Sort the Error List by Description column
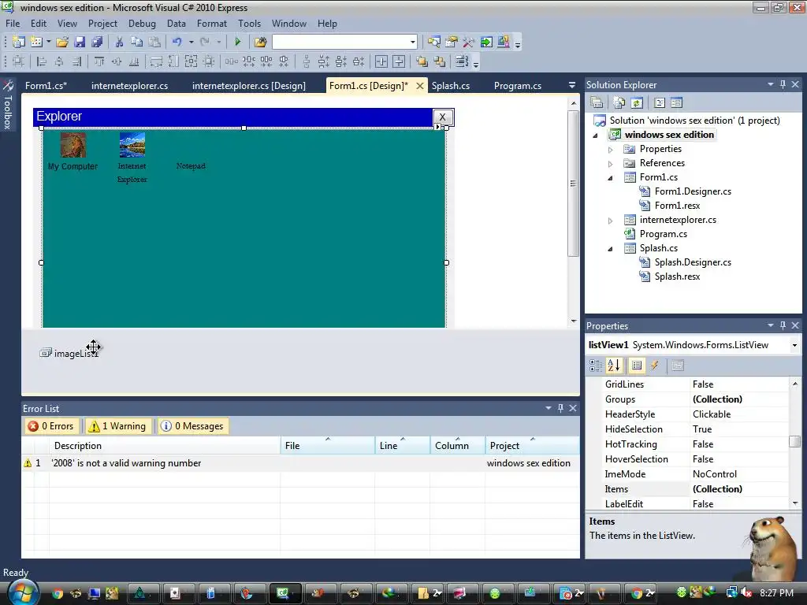 (165, 446)
